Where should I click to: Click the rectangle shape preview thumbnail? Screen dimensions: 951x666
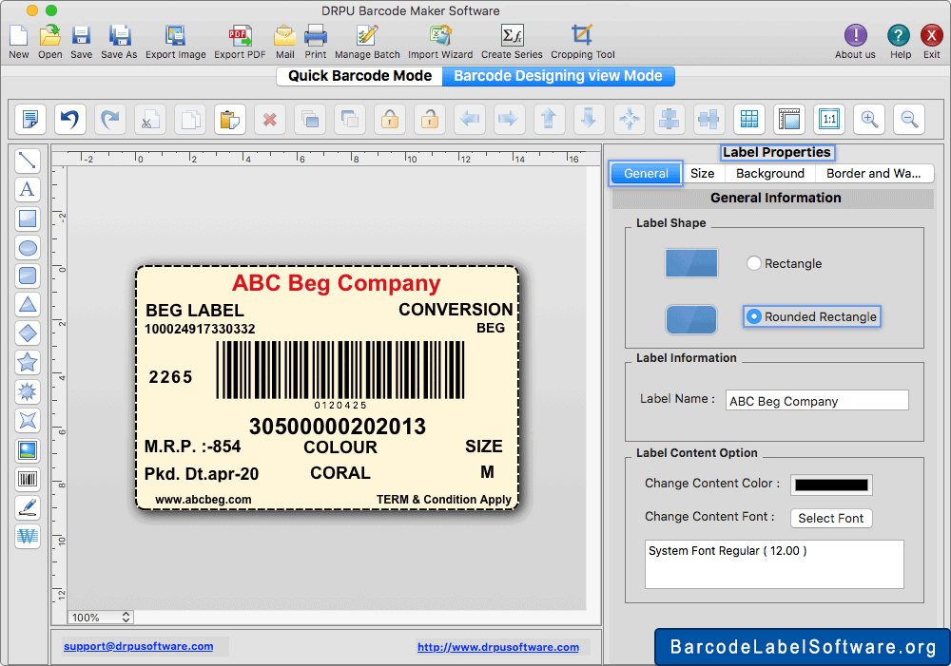click(x=690, y=263)
